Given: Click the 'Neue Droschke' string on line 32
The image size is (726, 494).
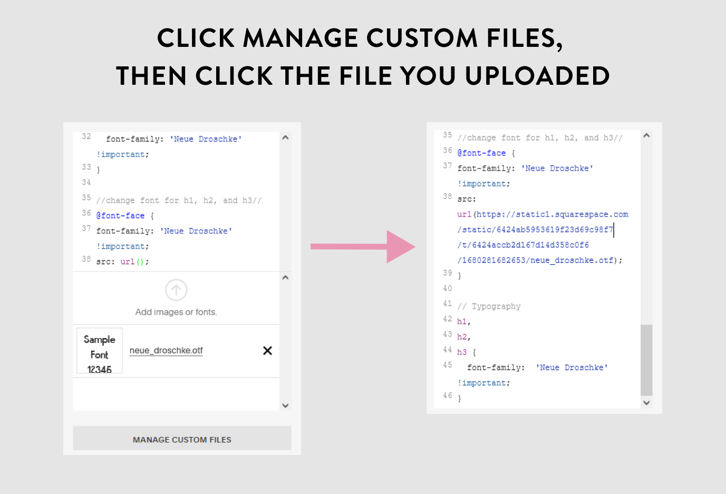Looking at the screenshot, I should coord(206,139).
